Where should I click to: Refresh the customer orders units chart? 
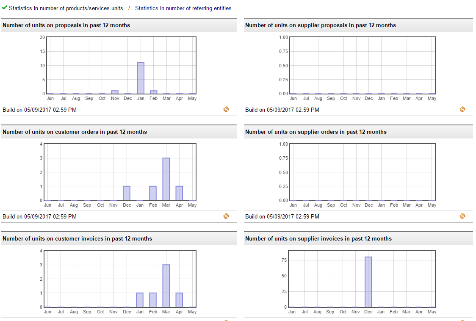226,216
